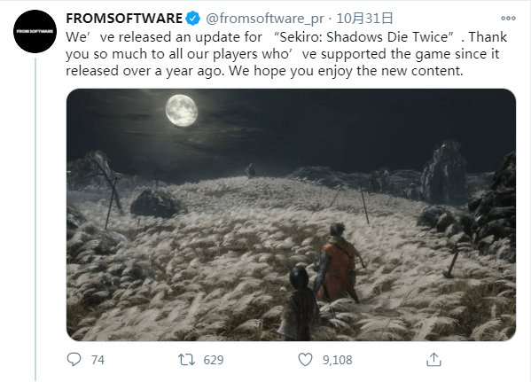Click the 10月31日 tweet date
Screen dimensions: 531x382
[364, 19]
